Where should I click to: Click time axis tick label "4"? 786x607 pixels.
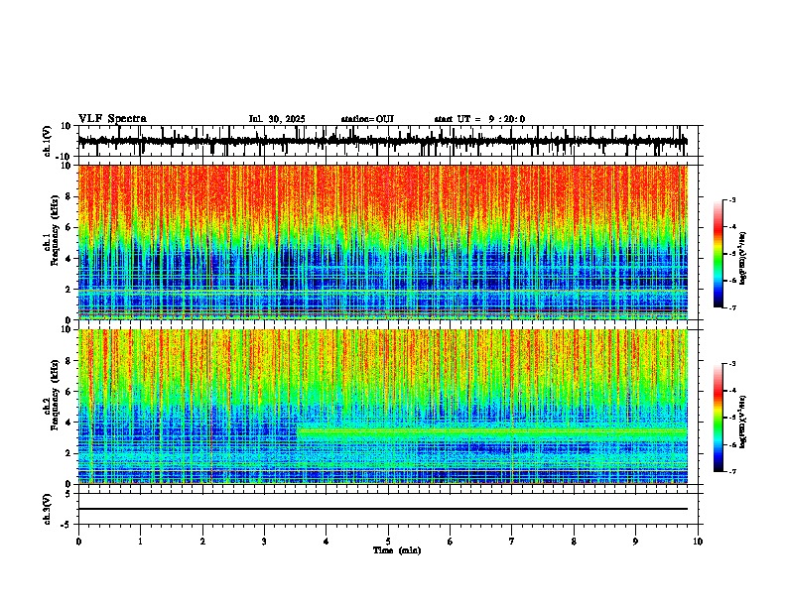(x=327, y=542)
